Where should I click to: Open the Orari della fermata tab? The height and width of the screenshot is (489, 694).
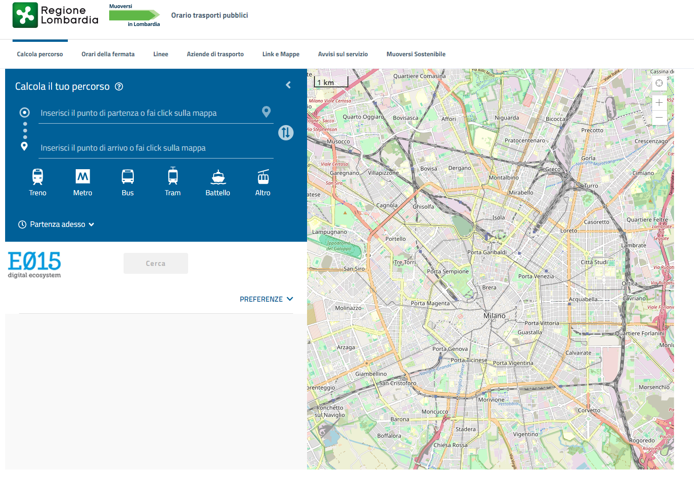click(108, 54)
